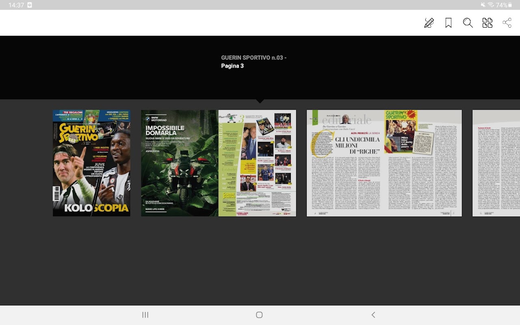Tap the Wi-Fi status icon
Image resolution: width=520 pixels, height=325 pixels.
[x=491, y=5]
